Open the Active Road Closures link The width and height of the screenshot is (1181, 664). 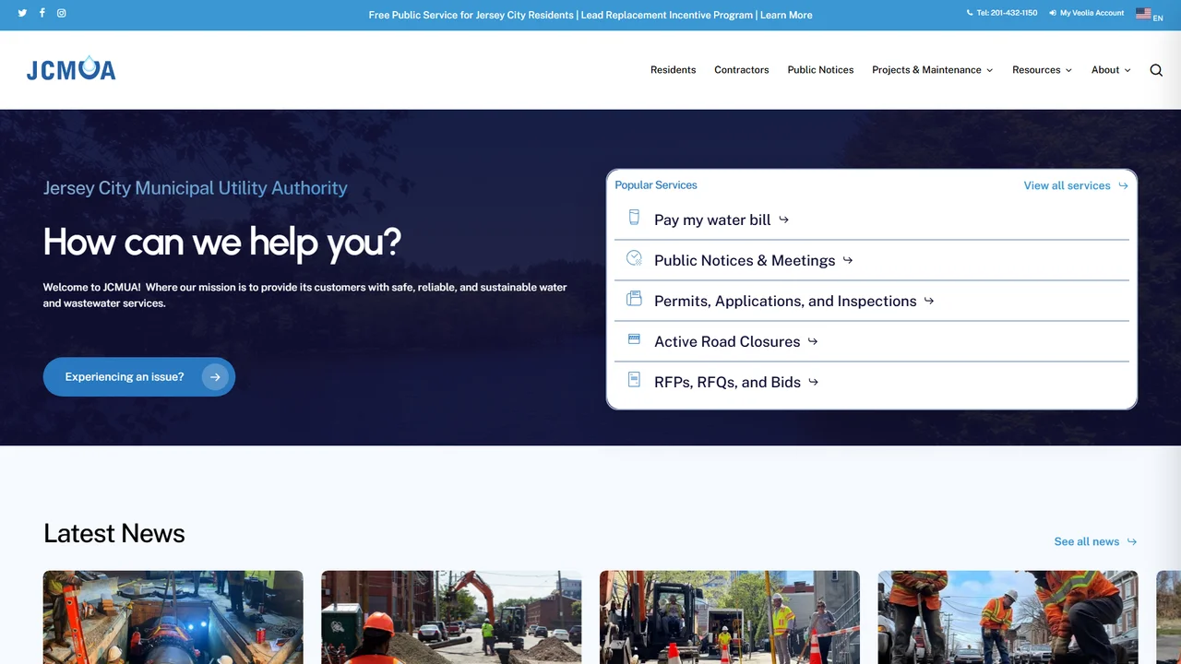[x=727, y=341]
